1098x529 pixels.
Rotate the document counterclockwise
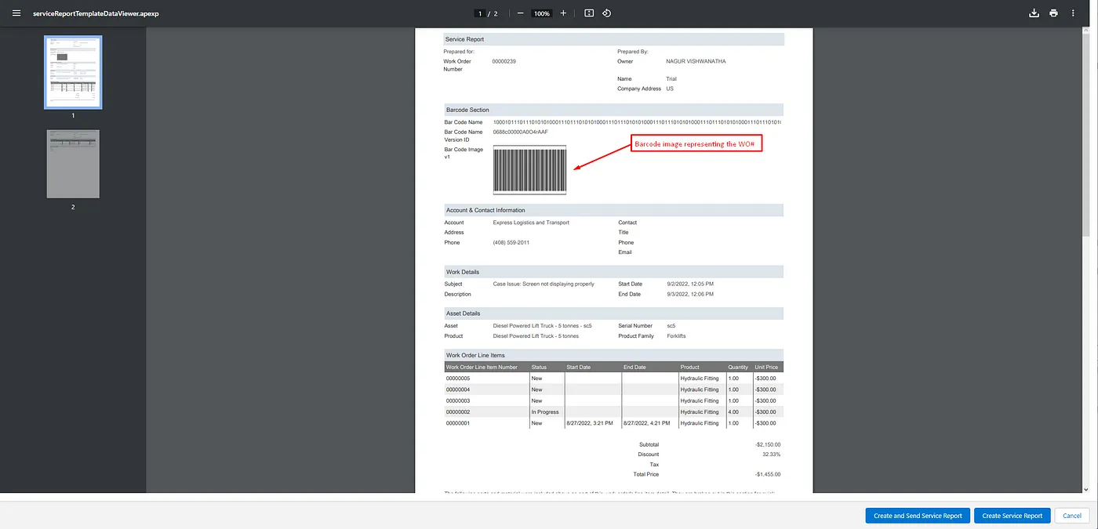coord(607,13)
